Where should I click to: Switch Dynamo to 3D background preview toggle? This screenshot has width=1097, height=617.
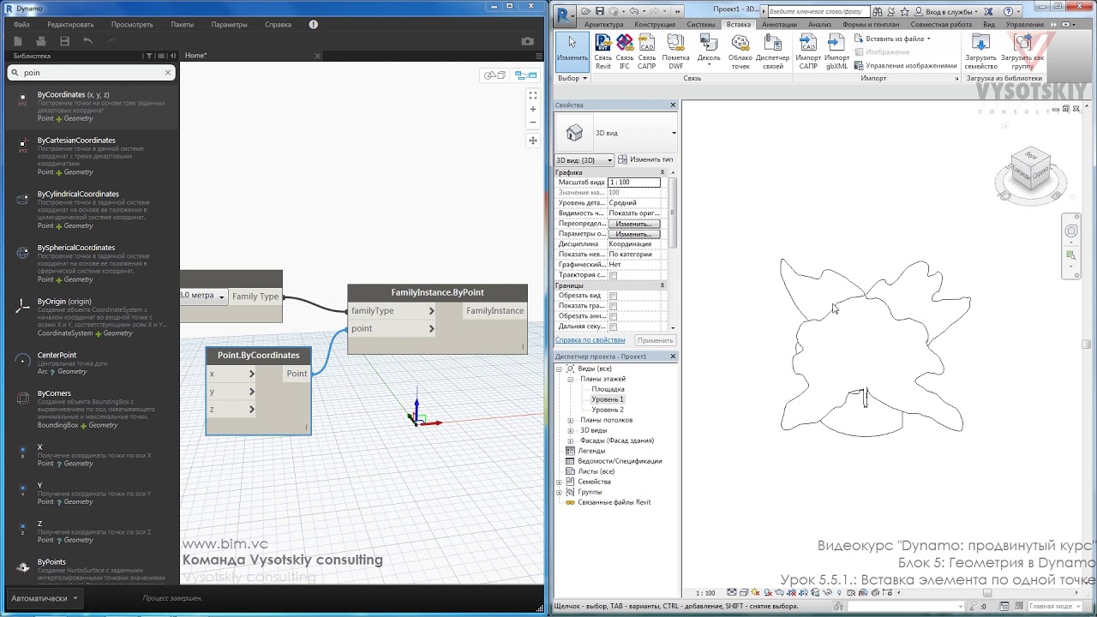click(495, 75)
